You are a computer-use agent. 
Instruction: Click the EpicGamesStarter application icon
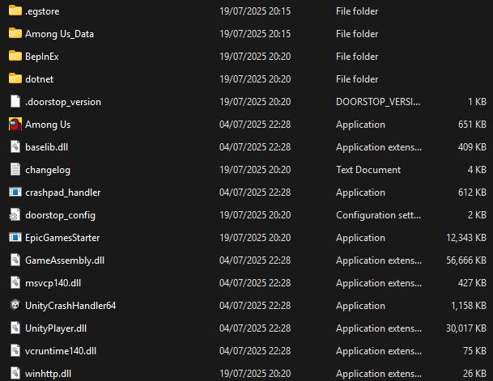[x=15, y=238]
